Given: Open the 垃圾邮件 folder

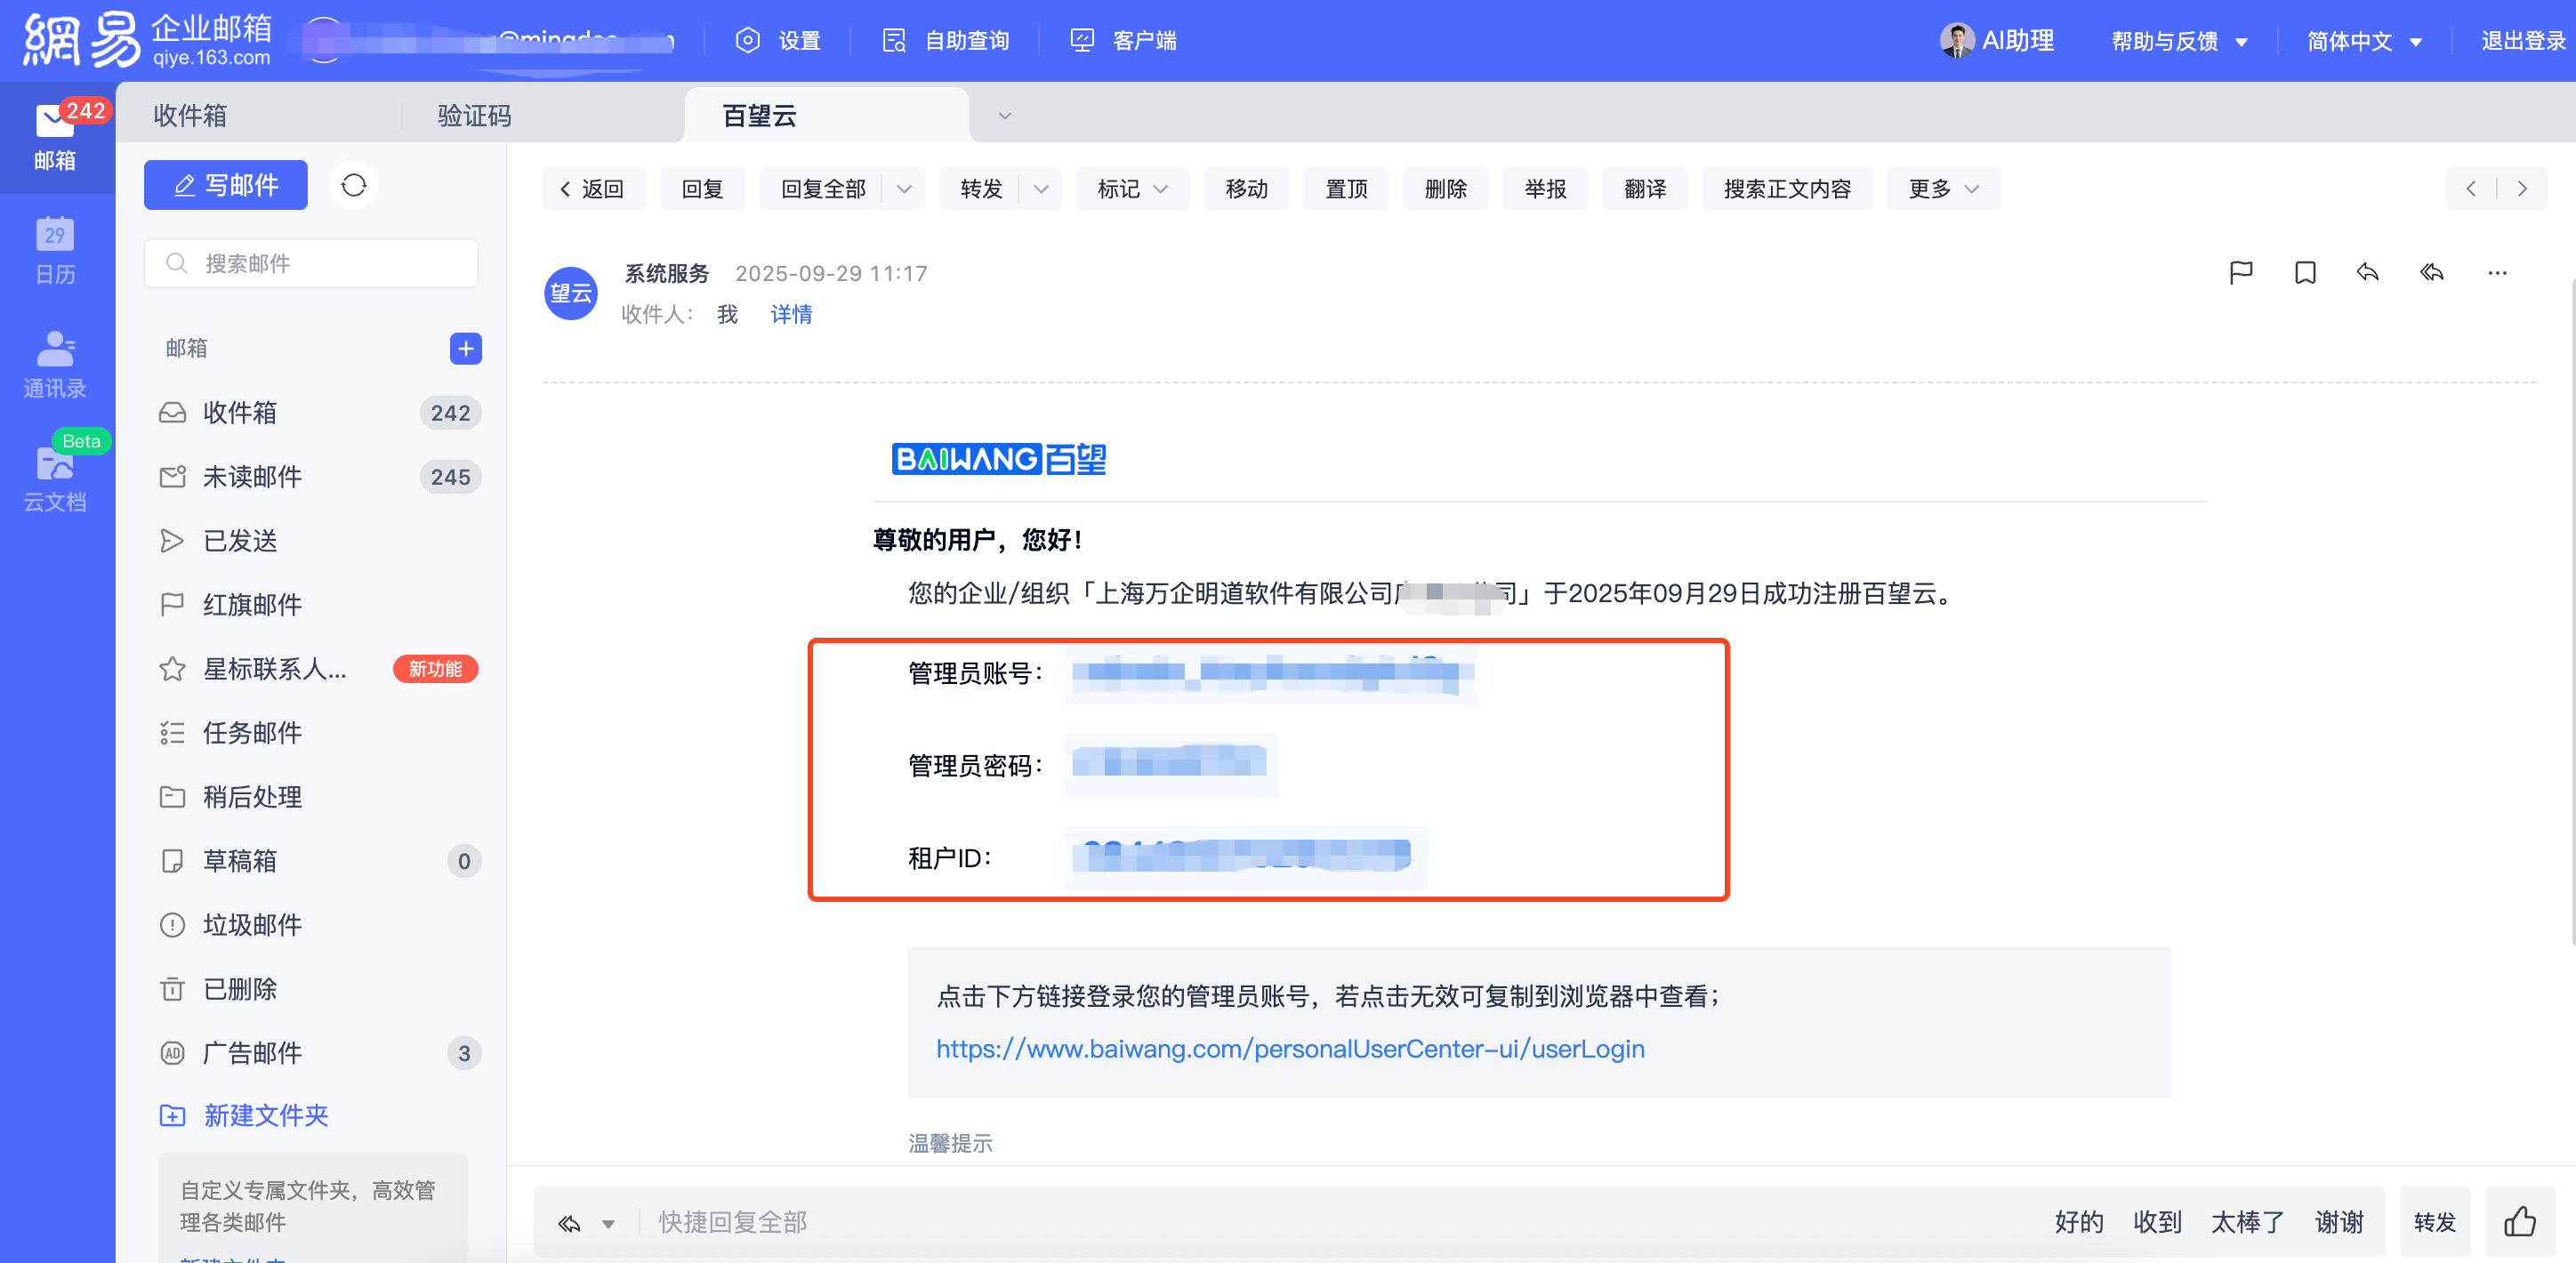Looking at the screenshot, I should pos(252,924).
